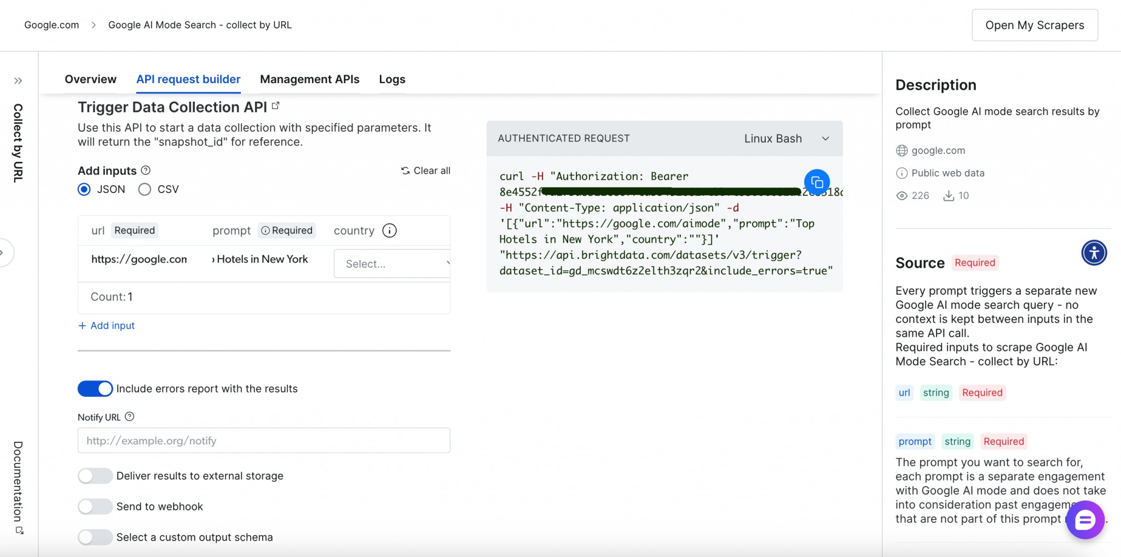This screenshot has height=557, width=1121.
Task: Open the accessibility options icon
Action: point(1094,253)
